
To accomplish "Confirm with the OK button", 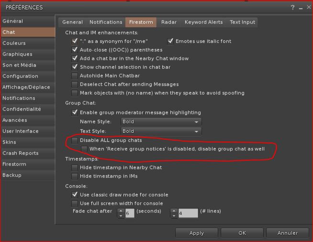I will pyautogui.click(x=242, y=233).
